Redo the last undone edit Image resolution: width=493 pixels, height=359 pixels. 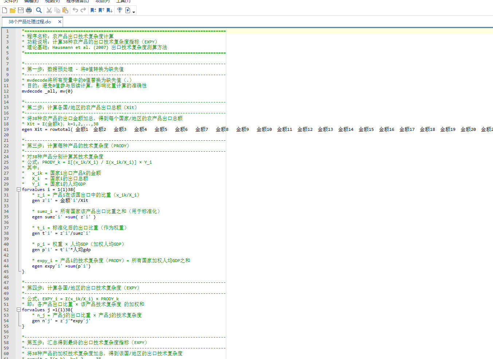coord(83,10)
